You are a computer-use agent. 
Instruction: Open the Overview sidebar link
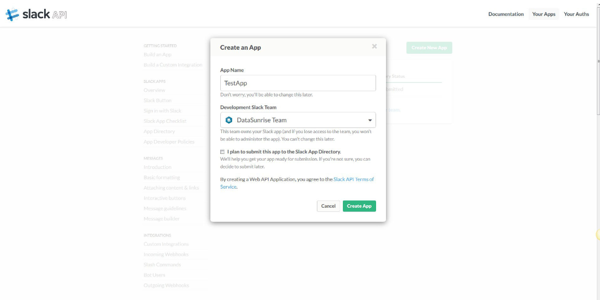click(154, 90)
